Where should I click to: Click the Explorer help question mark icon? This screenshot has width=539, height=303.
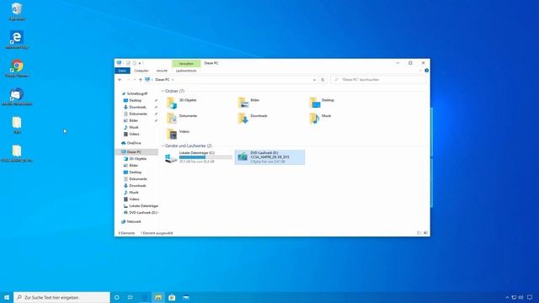[x=427, y=71]
